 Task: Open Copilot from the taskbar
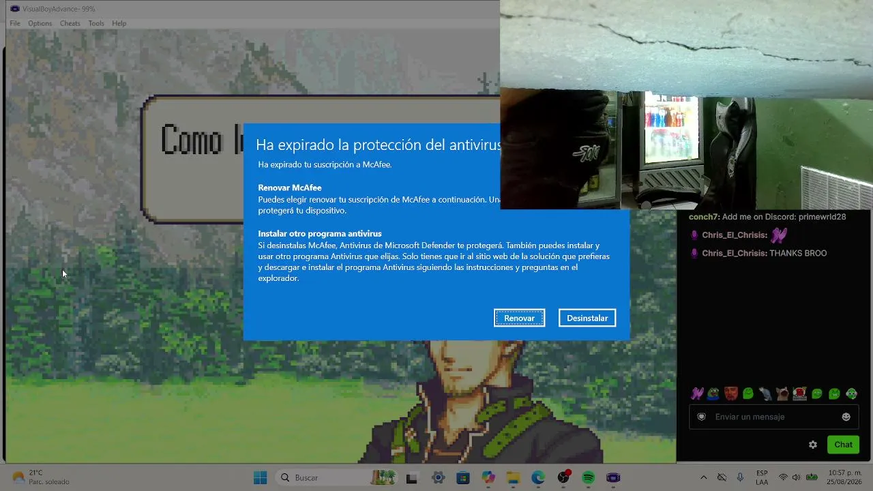488,477
